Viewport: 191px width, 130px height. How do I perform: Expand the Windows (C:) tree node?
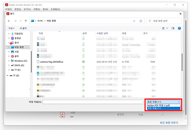coord(9,61)
